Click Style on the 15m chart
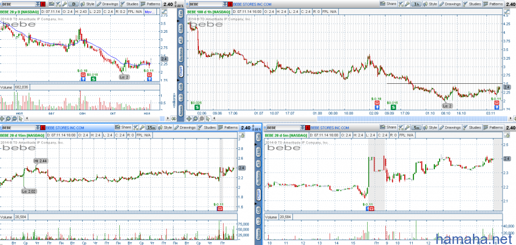The width and height of the screenshot is (516, 245). click(165, 127)
